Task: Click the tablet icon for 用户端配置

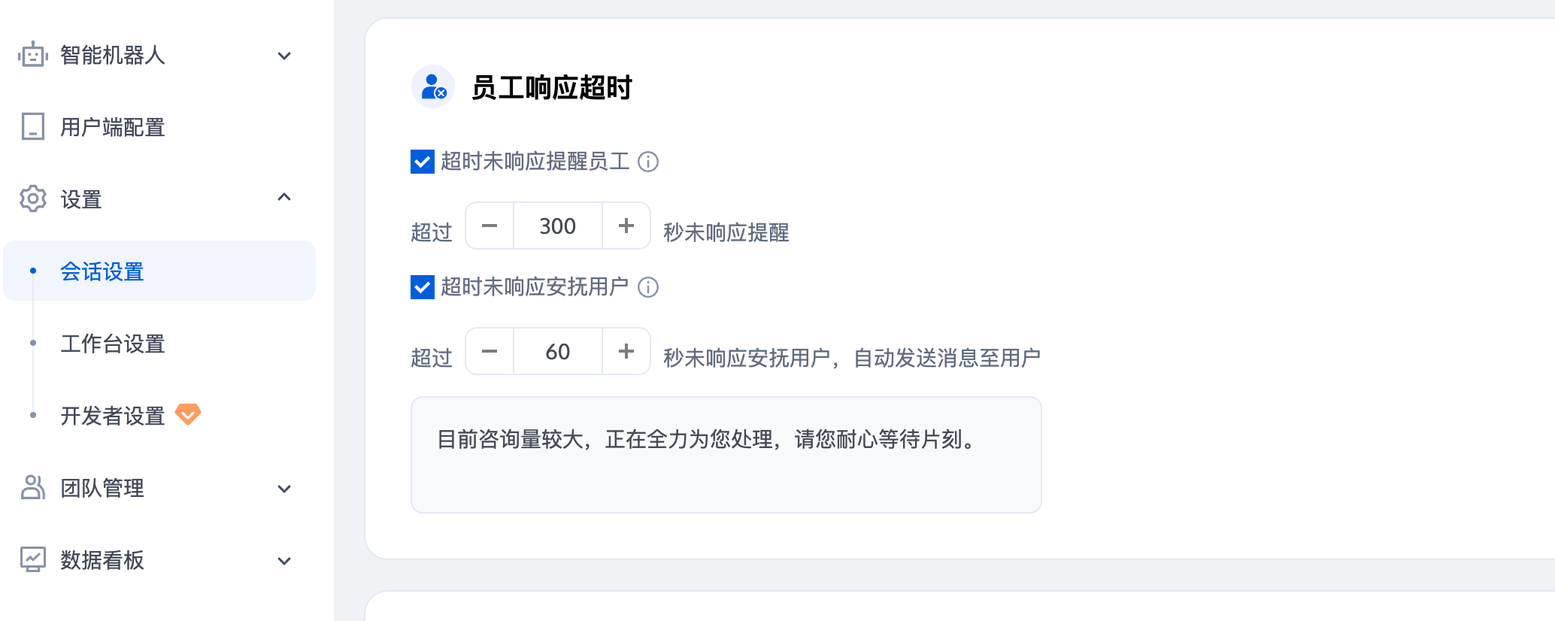Action: (x=33, y=127)
